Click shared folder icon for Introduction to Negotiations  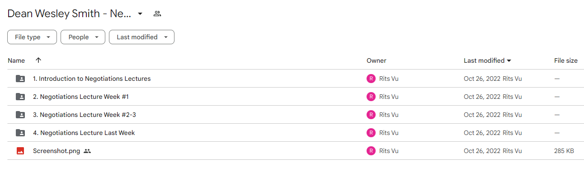click(x=20, y=79)
